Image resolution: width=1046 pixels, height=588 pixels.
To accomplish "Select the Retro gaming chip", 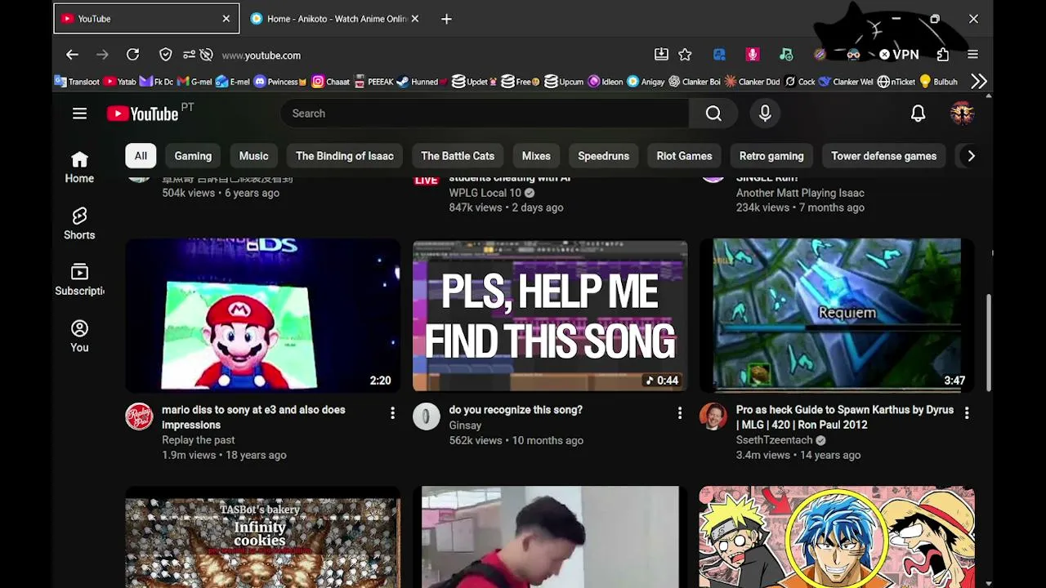I will pyautogui.click(x=771, y=156).
